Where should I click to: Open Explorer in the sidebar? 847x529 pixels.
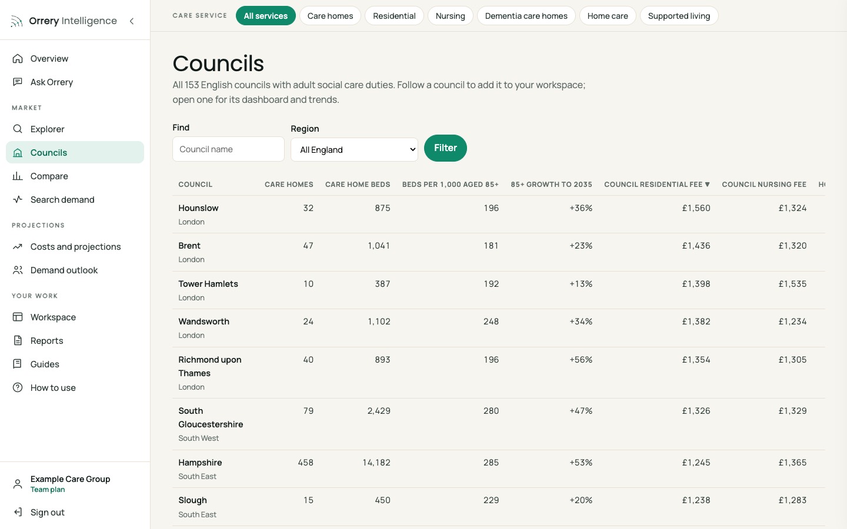[75, 129]
